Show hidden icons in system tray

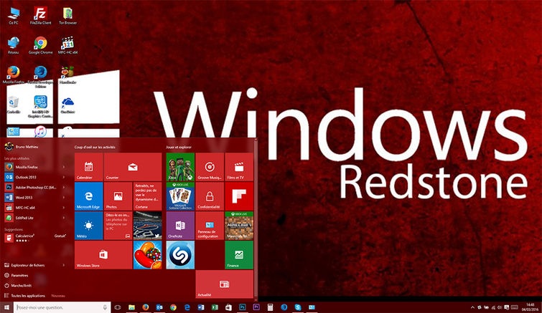tap(472, 307)
